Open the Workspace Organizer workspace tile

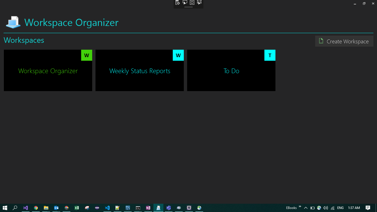point(48,70)
